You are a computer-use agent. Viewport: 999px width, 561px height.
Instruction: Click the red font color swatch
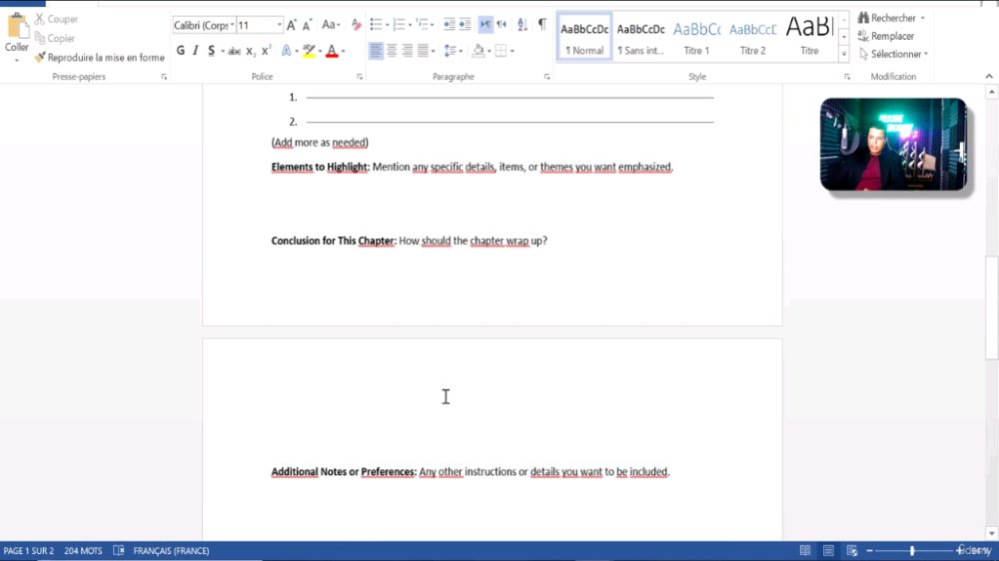[332, 51]
